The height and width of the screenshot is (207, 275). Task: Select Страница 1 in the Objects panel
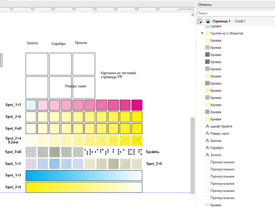(222, 21)
